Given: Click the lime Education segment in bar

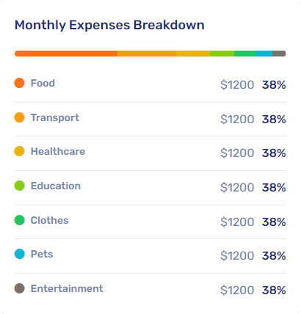Looking at the screenshot, I should pos(222,54).
